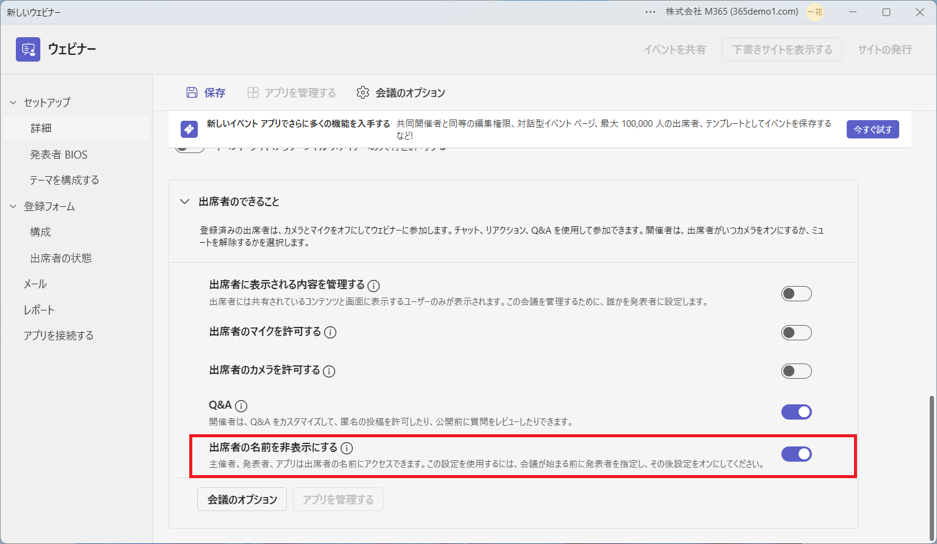The width and height of the screenshot is (937, 544).
Task: Turn on 出席者のカメラを許可する switch
Action: (797, 371)
